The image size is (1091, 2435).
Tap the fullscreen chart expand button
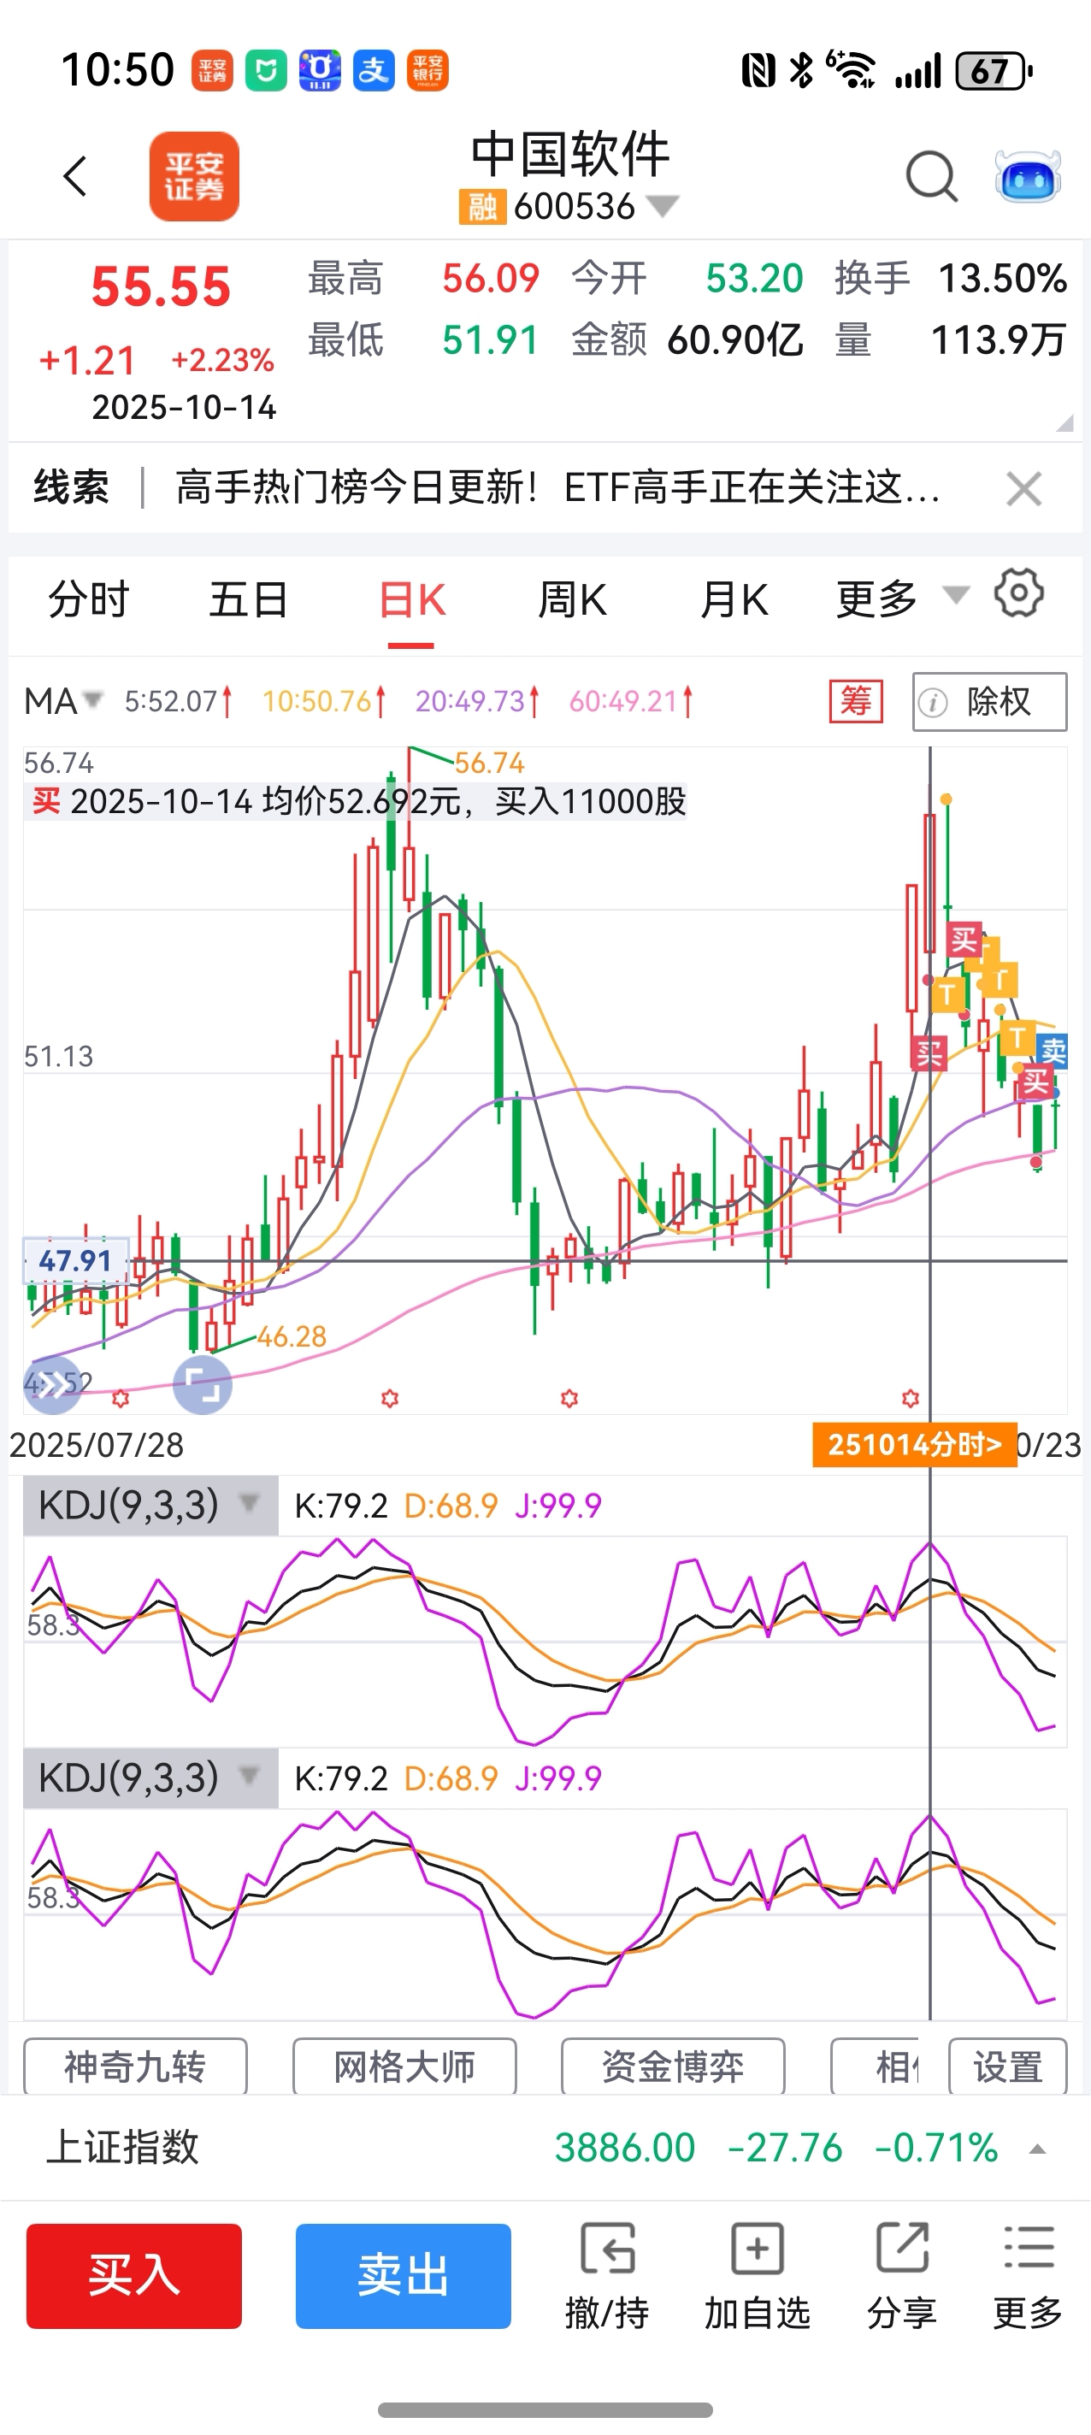203,1385
